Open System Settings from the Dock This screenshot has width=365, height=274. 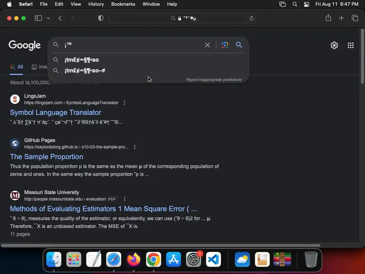click(194, 259)
